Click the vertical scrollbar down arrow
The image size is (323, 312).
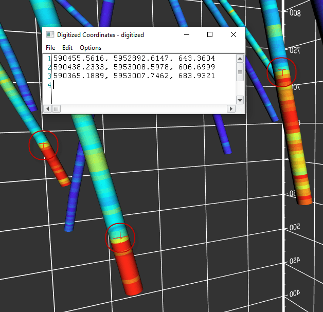(x=240, y=100)
